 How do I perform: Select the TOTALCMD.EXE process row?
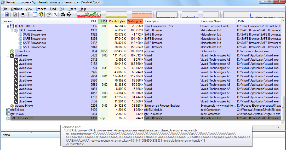[141, 26]
